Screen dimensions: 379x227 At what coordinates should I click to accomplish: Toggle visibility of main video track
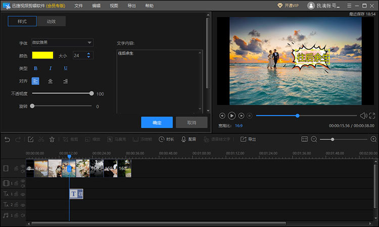click(23, 166)
